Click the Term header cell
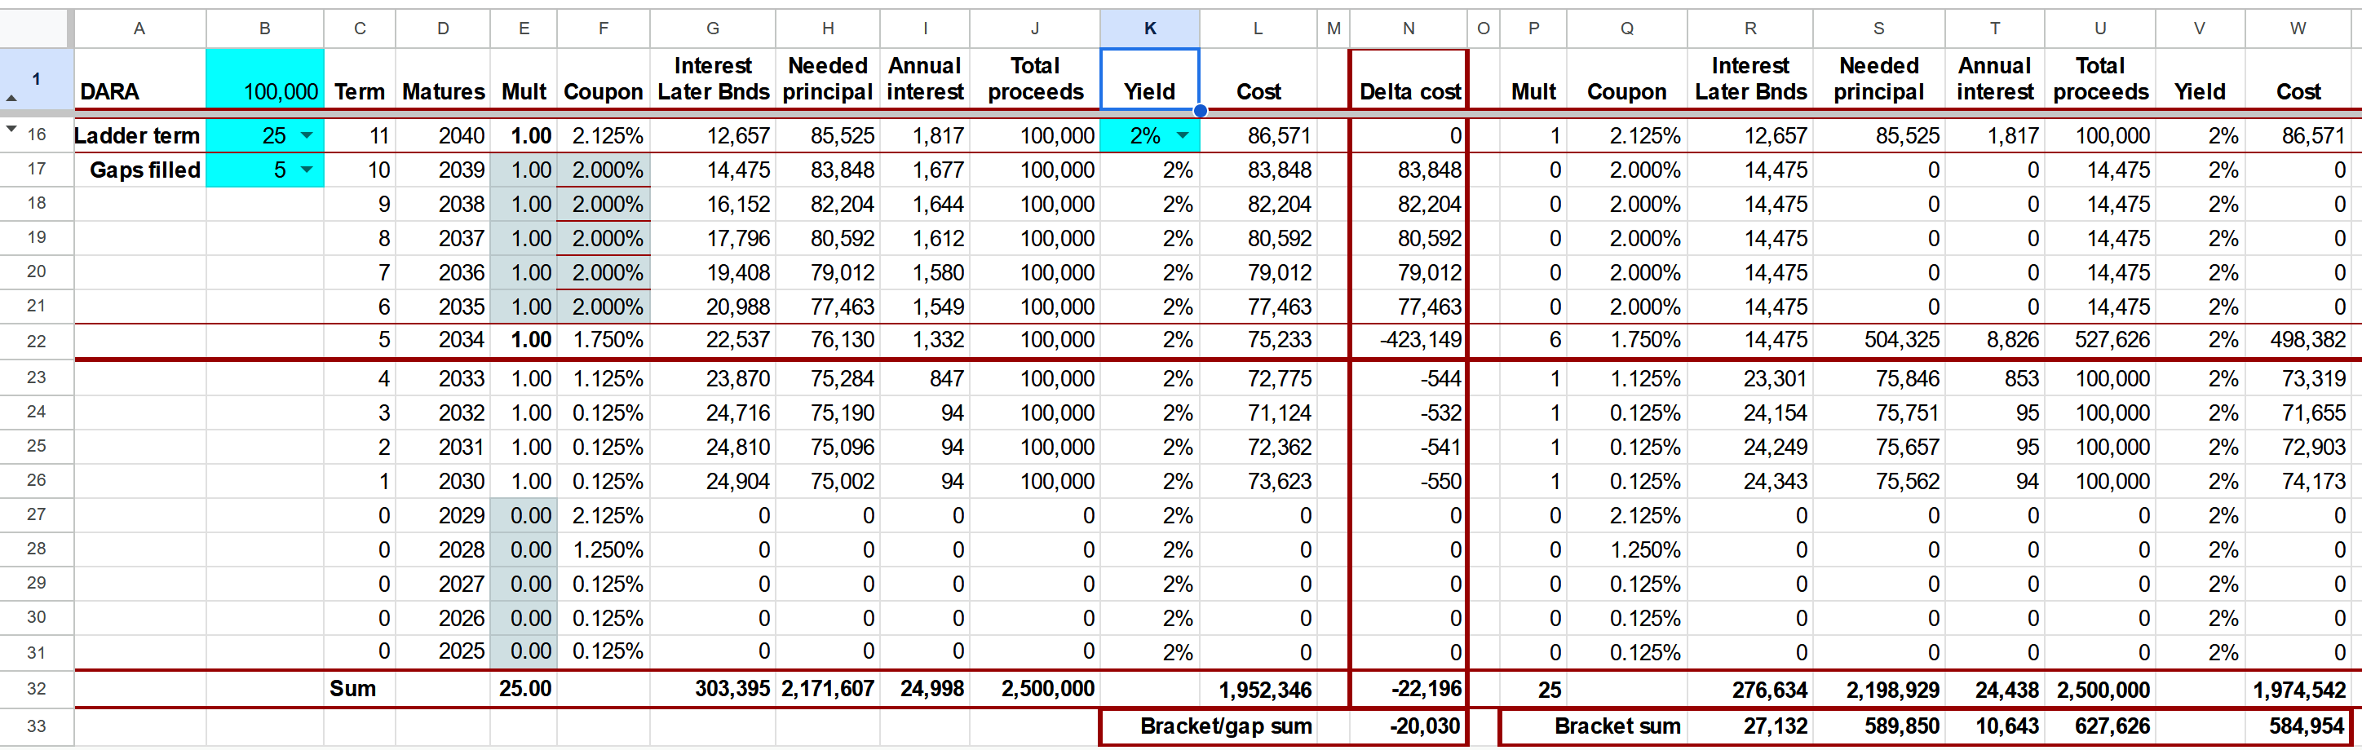Screen dimensions: 2362x750 (360, 79)
